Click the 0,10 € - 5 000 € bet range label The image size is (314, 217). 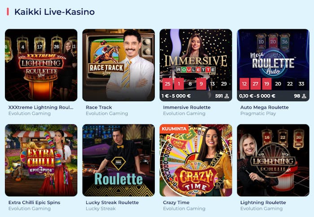257,96
